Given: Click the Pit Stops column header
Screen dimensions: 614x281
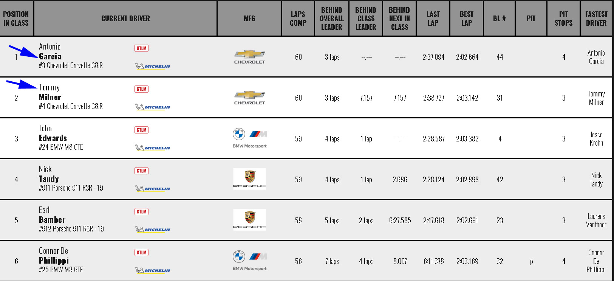Looking at the screenshot, I should (563, 19).
